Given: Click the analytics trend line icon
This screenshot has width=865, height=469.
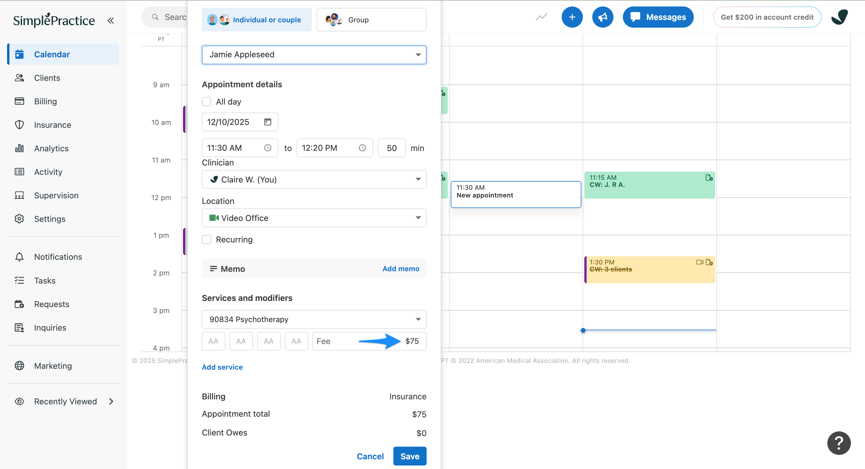Looking at the screenshot, I should [541, 17].
